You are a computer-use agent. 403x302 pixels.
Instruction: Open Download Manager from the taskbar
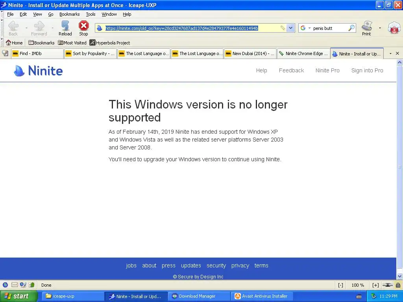point(199,296)
